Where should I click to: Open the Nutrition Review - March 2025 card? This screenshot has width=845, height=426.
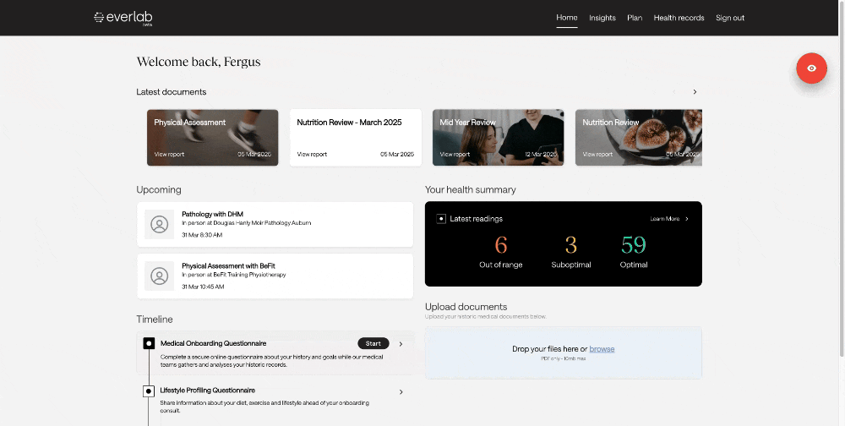(355, 137)
